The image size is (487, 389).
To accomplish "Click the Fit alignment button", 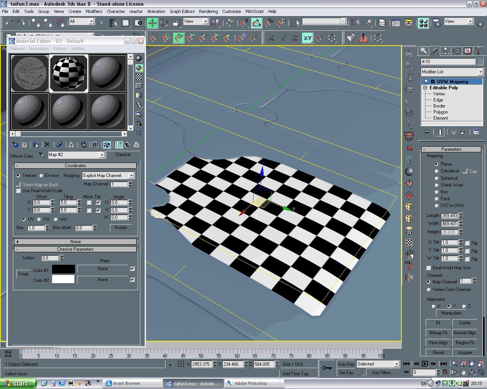I will click(x=438, y=323).
